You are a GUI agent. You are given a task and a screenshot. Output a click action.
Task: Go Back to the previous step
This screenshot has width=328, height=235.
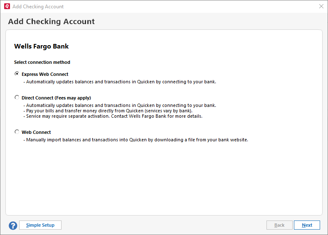(279, 225)
